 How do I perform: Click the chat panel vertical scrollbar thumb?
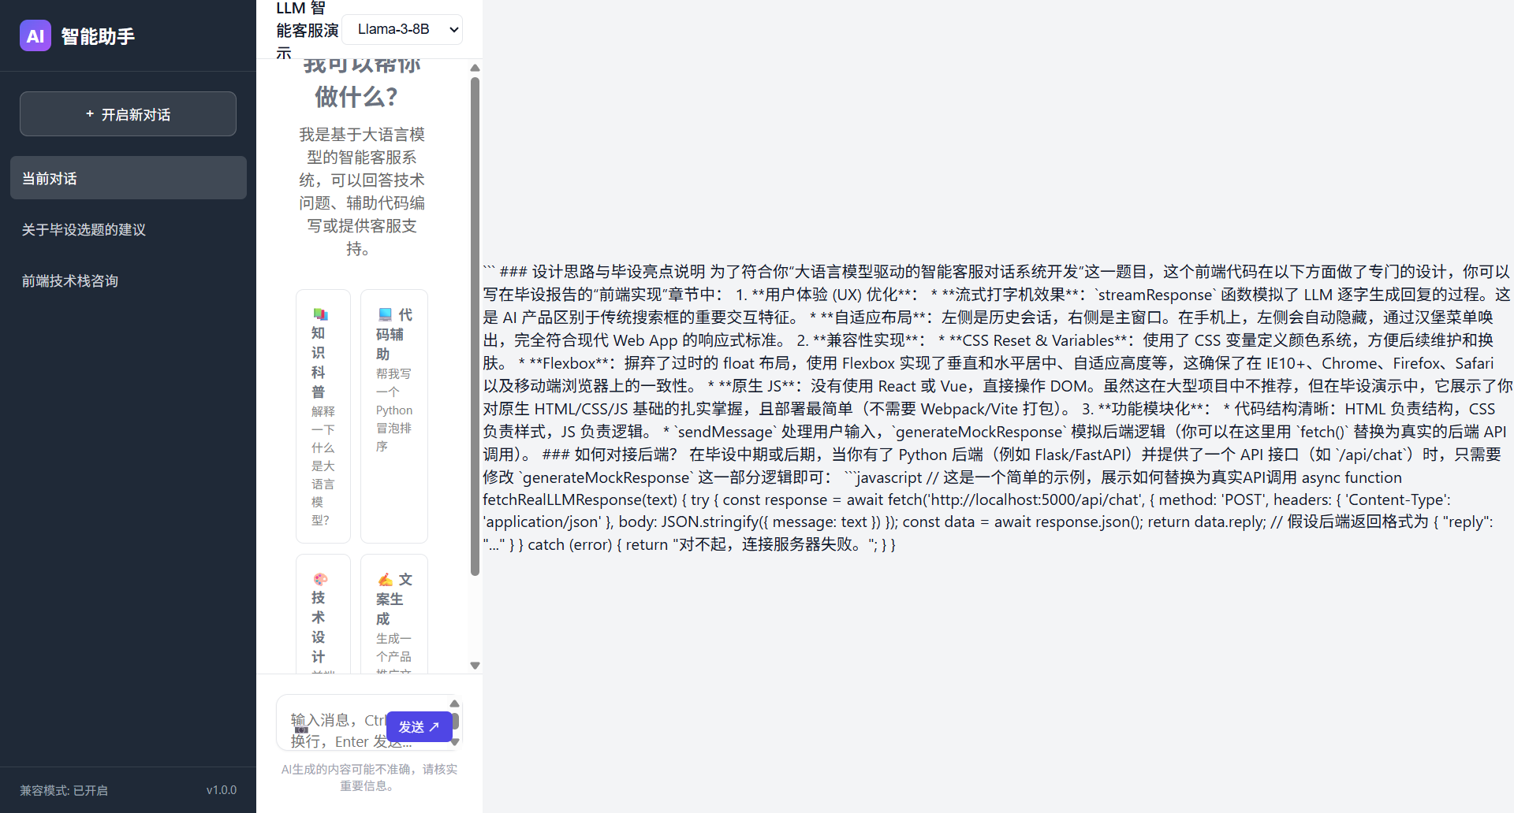(475, 326)
